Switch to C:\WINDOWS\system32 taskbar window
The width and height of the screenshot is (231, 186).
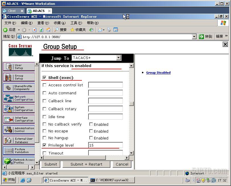[112, 180]
